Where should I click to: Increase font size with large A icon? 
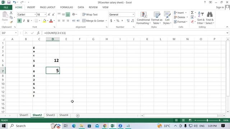pos(49,14)
